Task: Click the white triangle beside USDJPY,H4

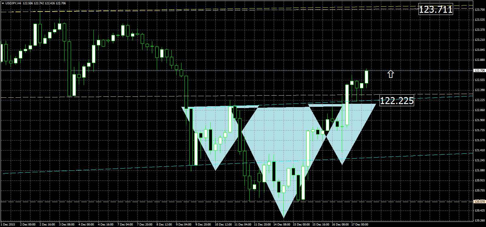Action: pos(3,3)
